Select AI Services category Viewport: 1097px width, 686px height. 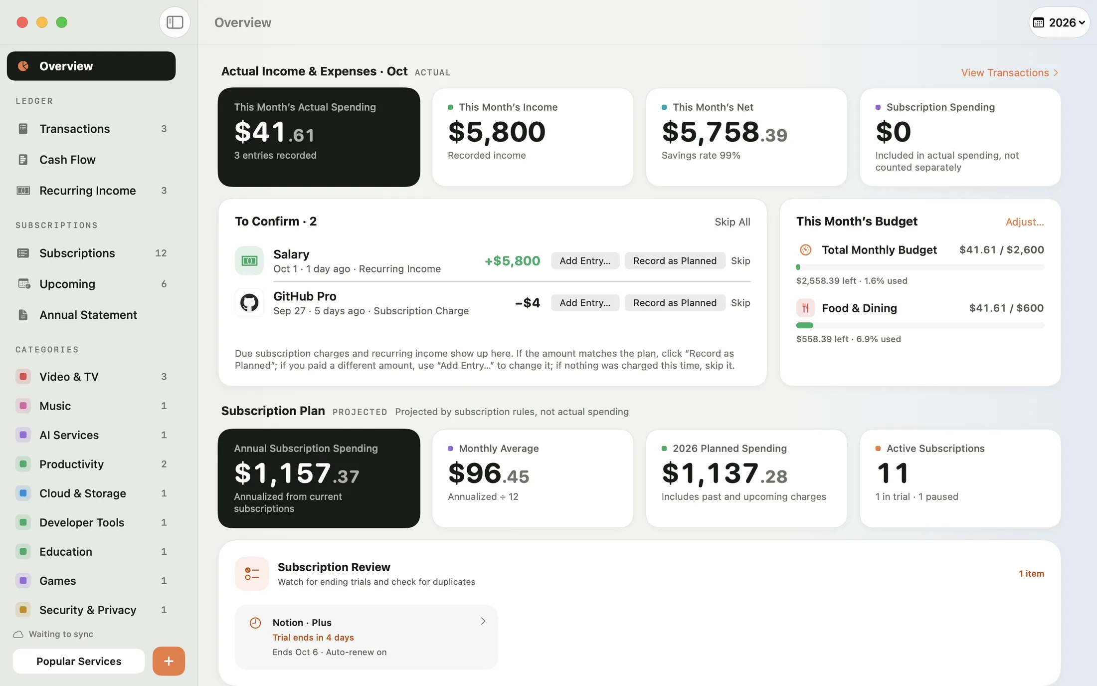[91, 435]
